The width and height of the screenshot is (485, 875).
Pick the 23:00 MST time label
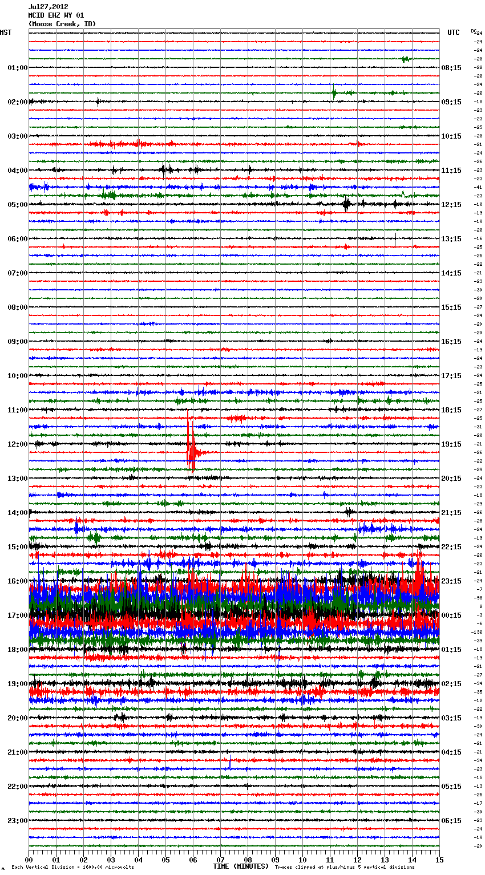[17, 821]
